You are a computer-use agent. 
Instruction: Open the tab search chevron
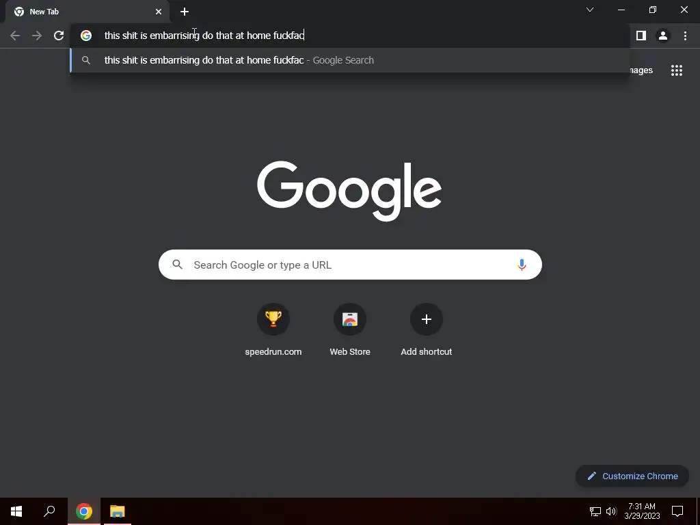(x=590, y=10)
